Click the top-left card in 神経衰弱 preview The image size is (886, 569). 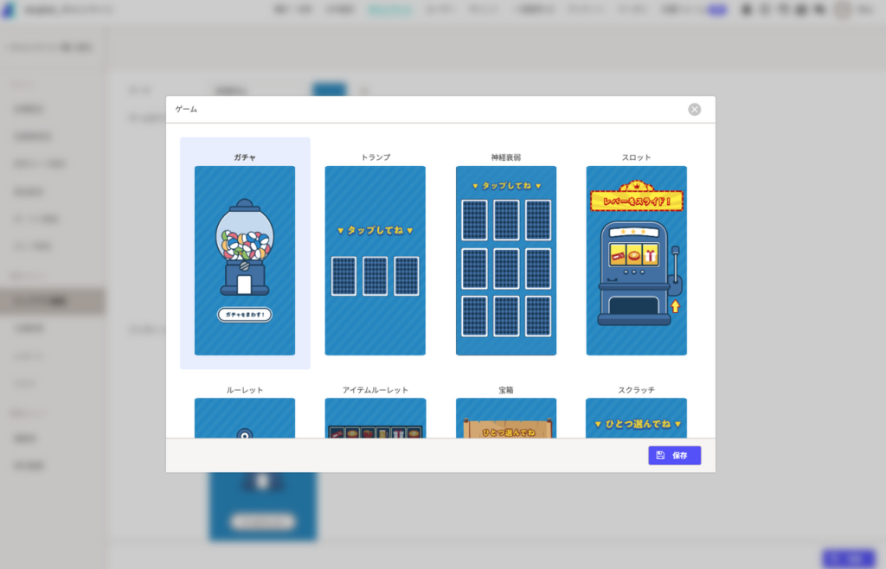click(x=474, y=220)
